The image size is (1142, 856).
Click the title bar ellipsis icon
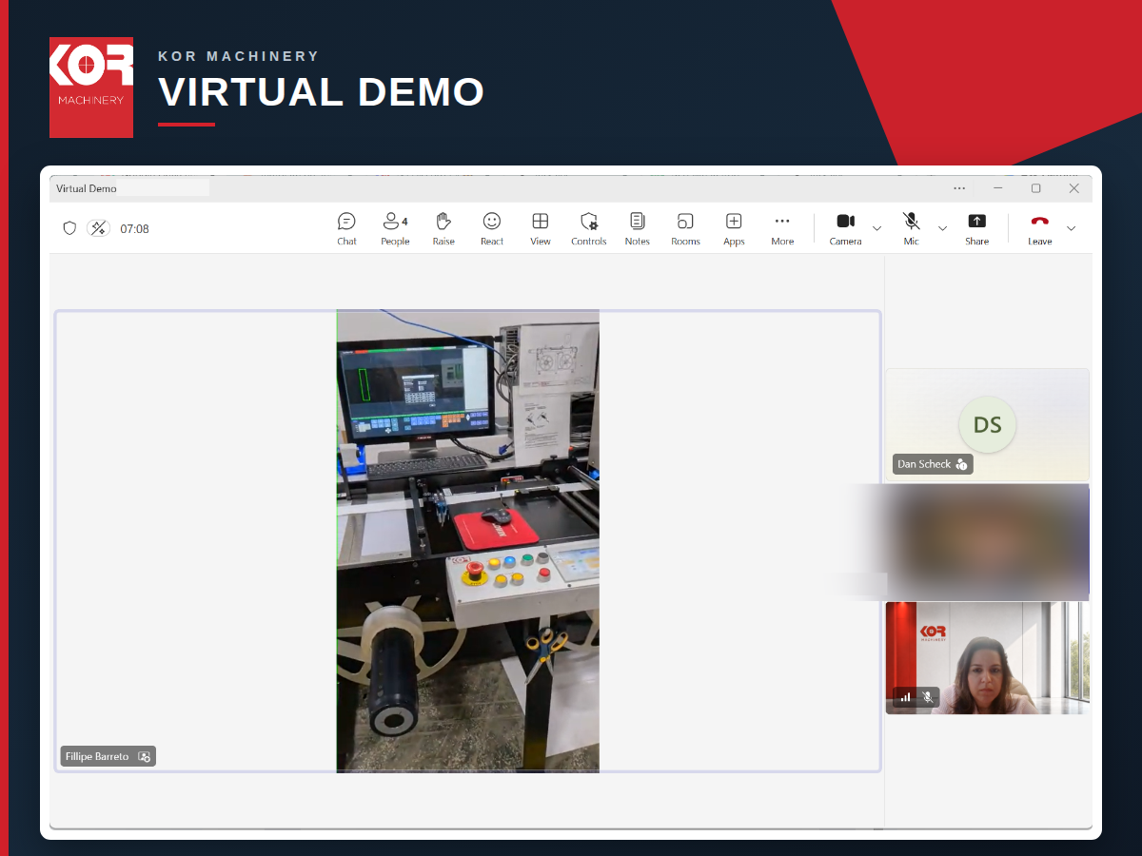tap(959, 188)
